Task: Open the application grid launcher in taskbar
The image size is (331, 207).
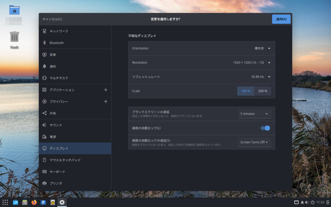Action: click(x=5, y=202)
